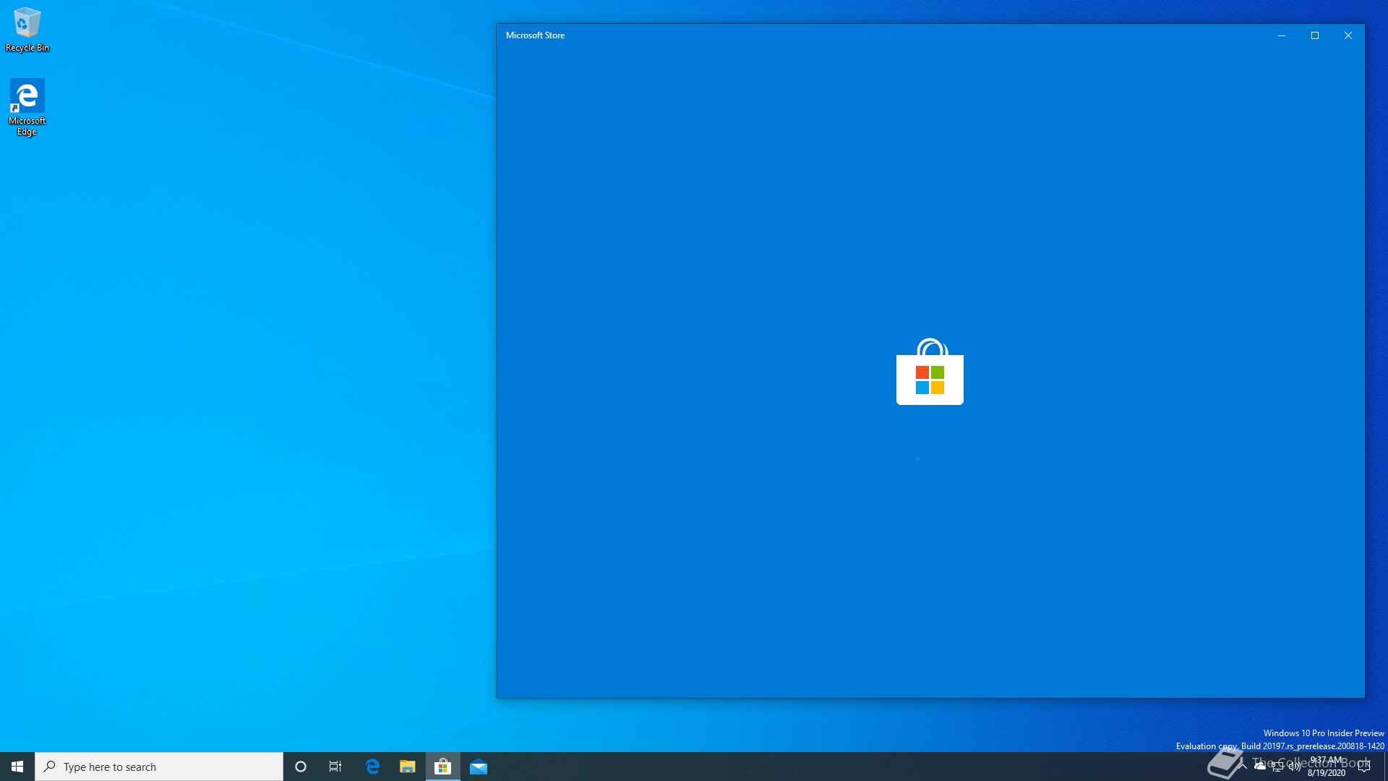Select the Microsoft Edge desktop shortcut
Image resolution: width=1388 pixels, height=781 pixels.
(27, 107)
